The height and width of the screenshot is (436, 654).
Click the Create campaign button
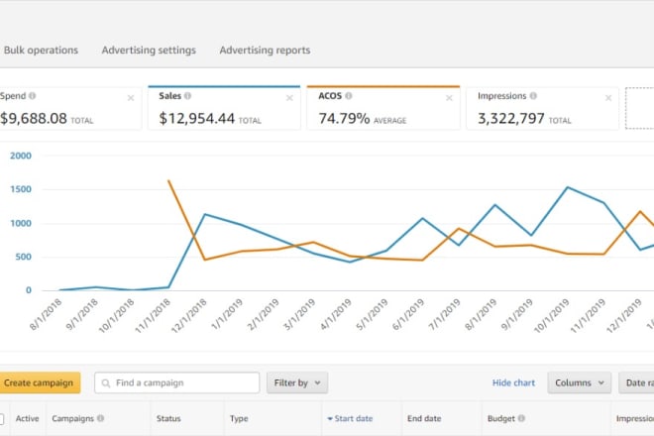pos(39,382)
